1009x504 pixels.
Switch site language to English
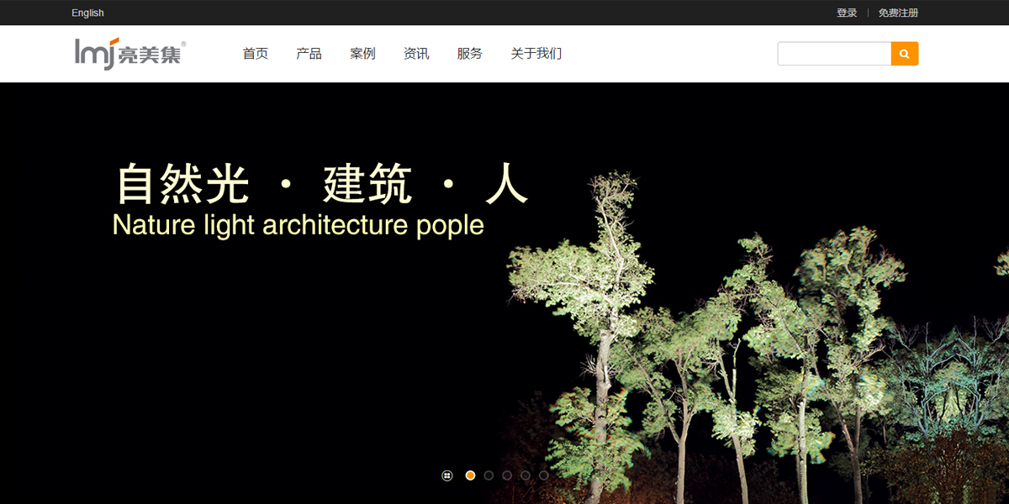tap(88, 13)
